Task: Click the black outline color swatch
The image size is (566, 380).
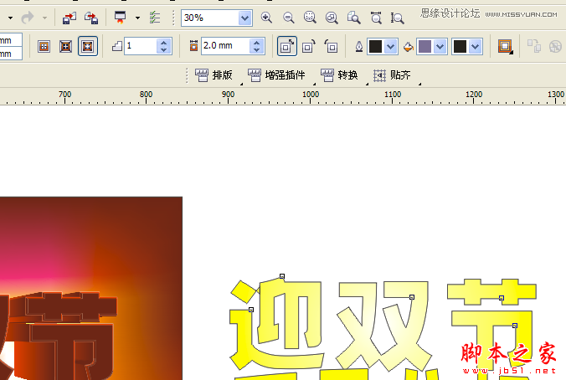Action: click(375, 46)
